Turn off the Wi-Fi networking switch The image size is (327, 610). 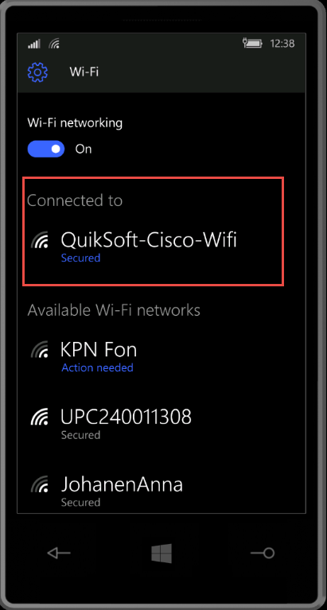[46, 149]
